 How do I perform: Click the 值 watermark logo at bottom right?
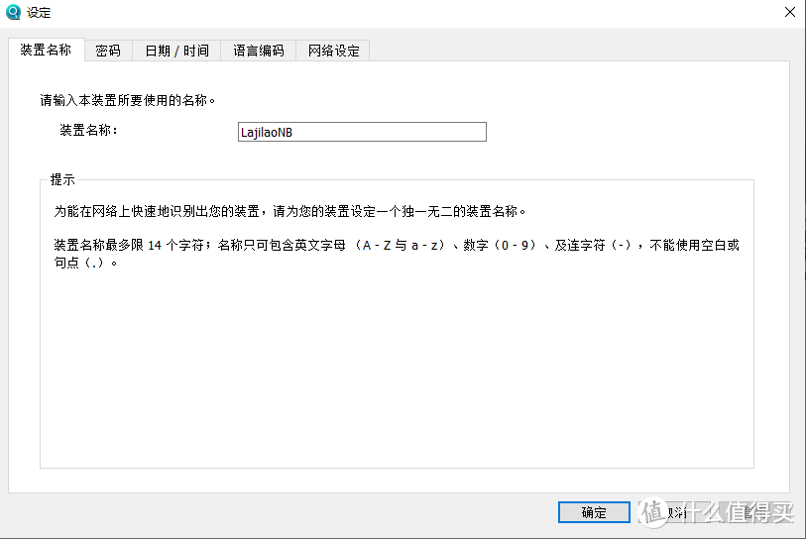point(654,511)
